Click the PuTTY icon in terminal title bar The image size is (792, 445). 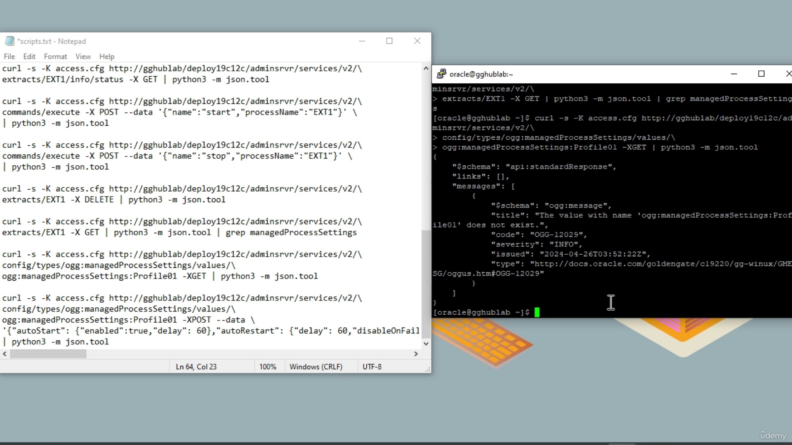click(441, 74)
